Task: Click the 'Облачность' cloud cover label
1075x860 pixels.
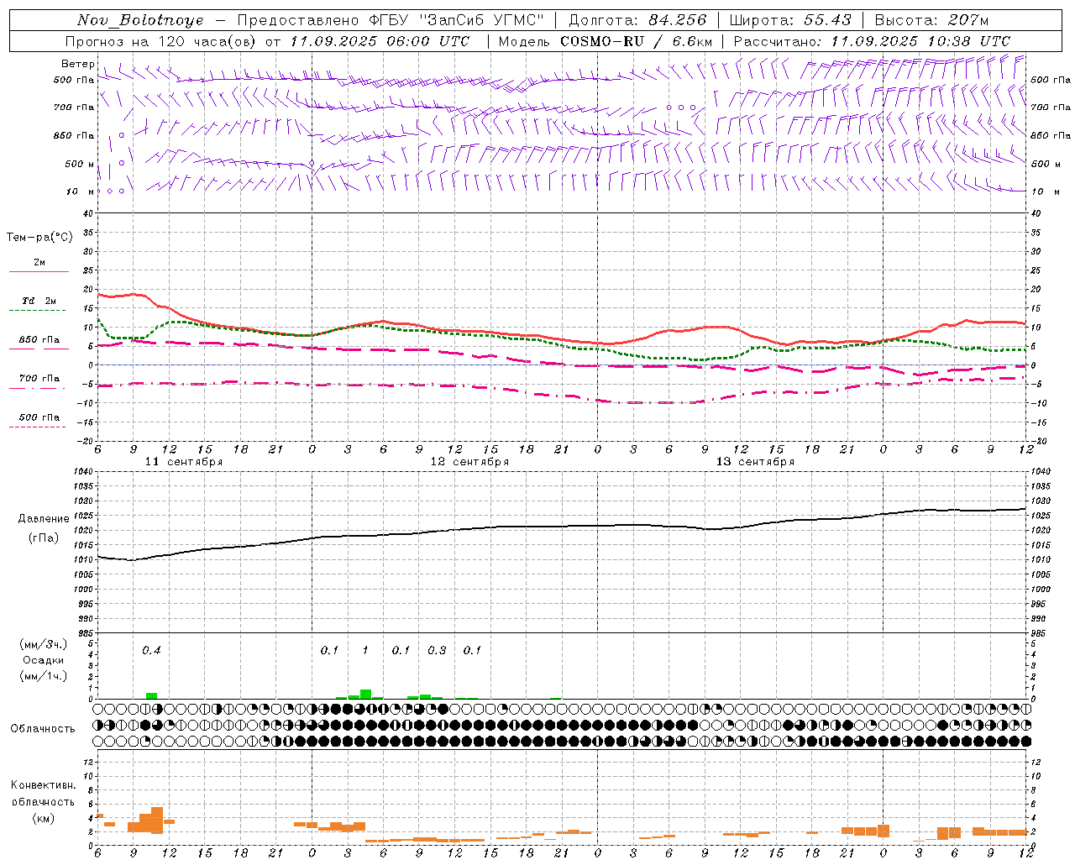Action: click(x=43, y=729)
